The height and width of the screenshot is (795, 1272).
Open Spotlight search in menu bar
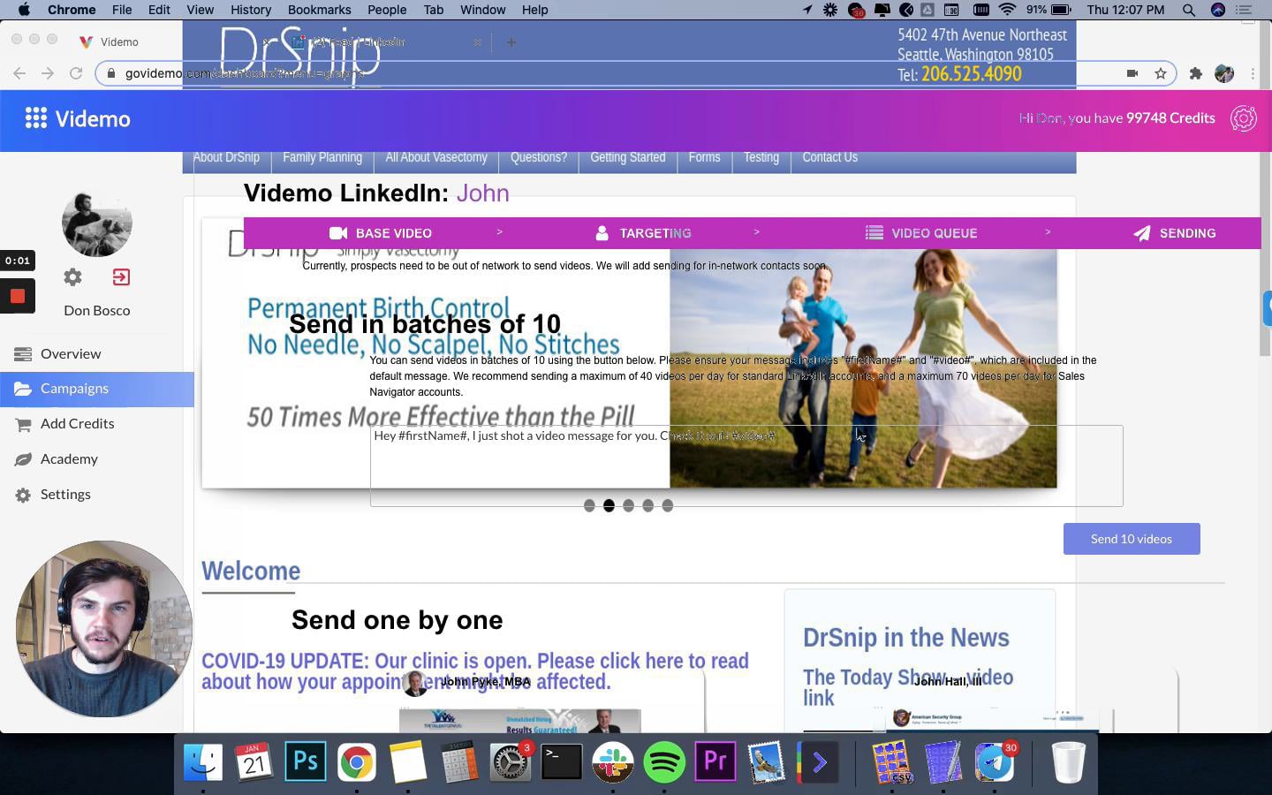1189,10
